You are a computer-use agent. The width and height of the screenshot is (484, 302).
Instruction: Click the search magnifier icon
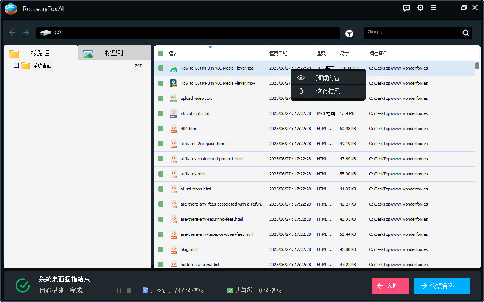click(x=466, y=33)
